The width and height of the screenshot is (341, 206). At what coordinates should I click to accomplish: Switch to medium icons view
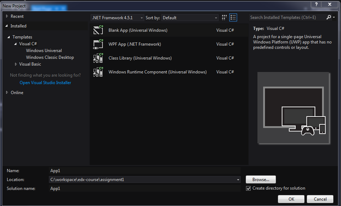tap(224, 17)
